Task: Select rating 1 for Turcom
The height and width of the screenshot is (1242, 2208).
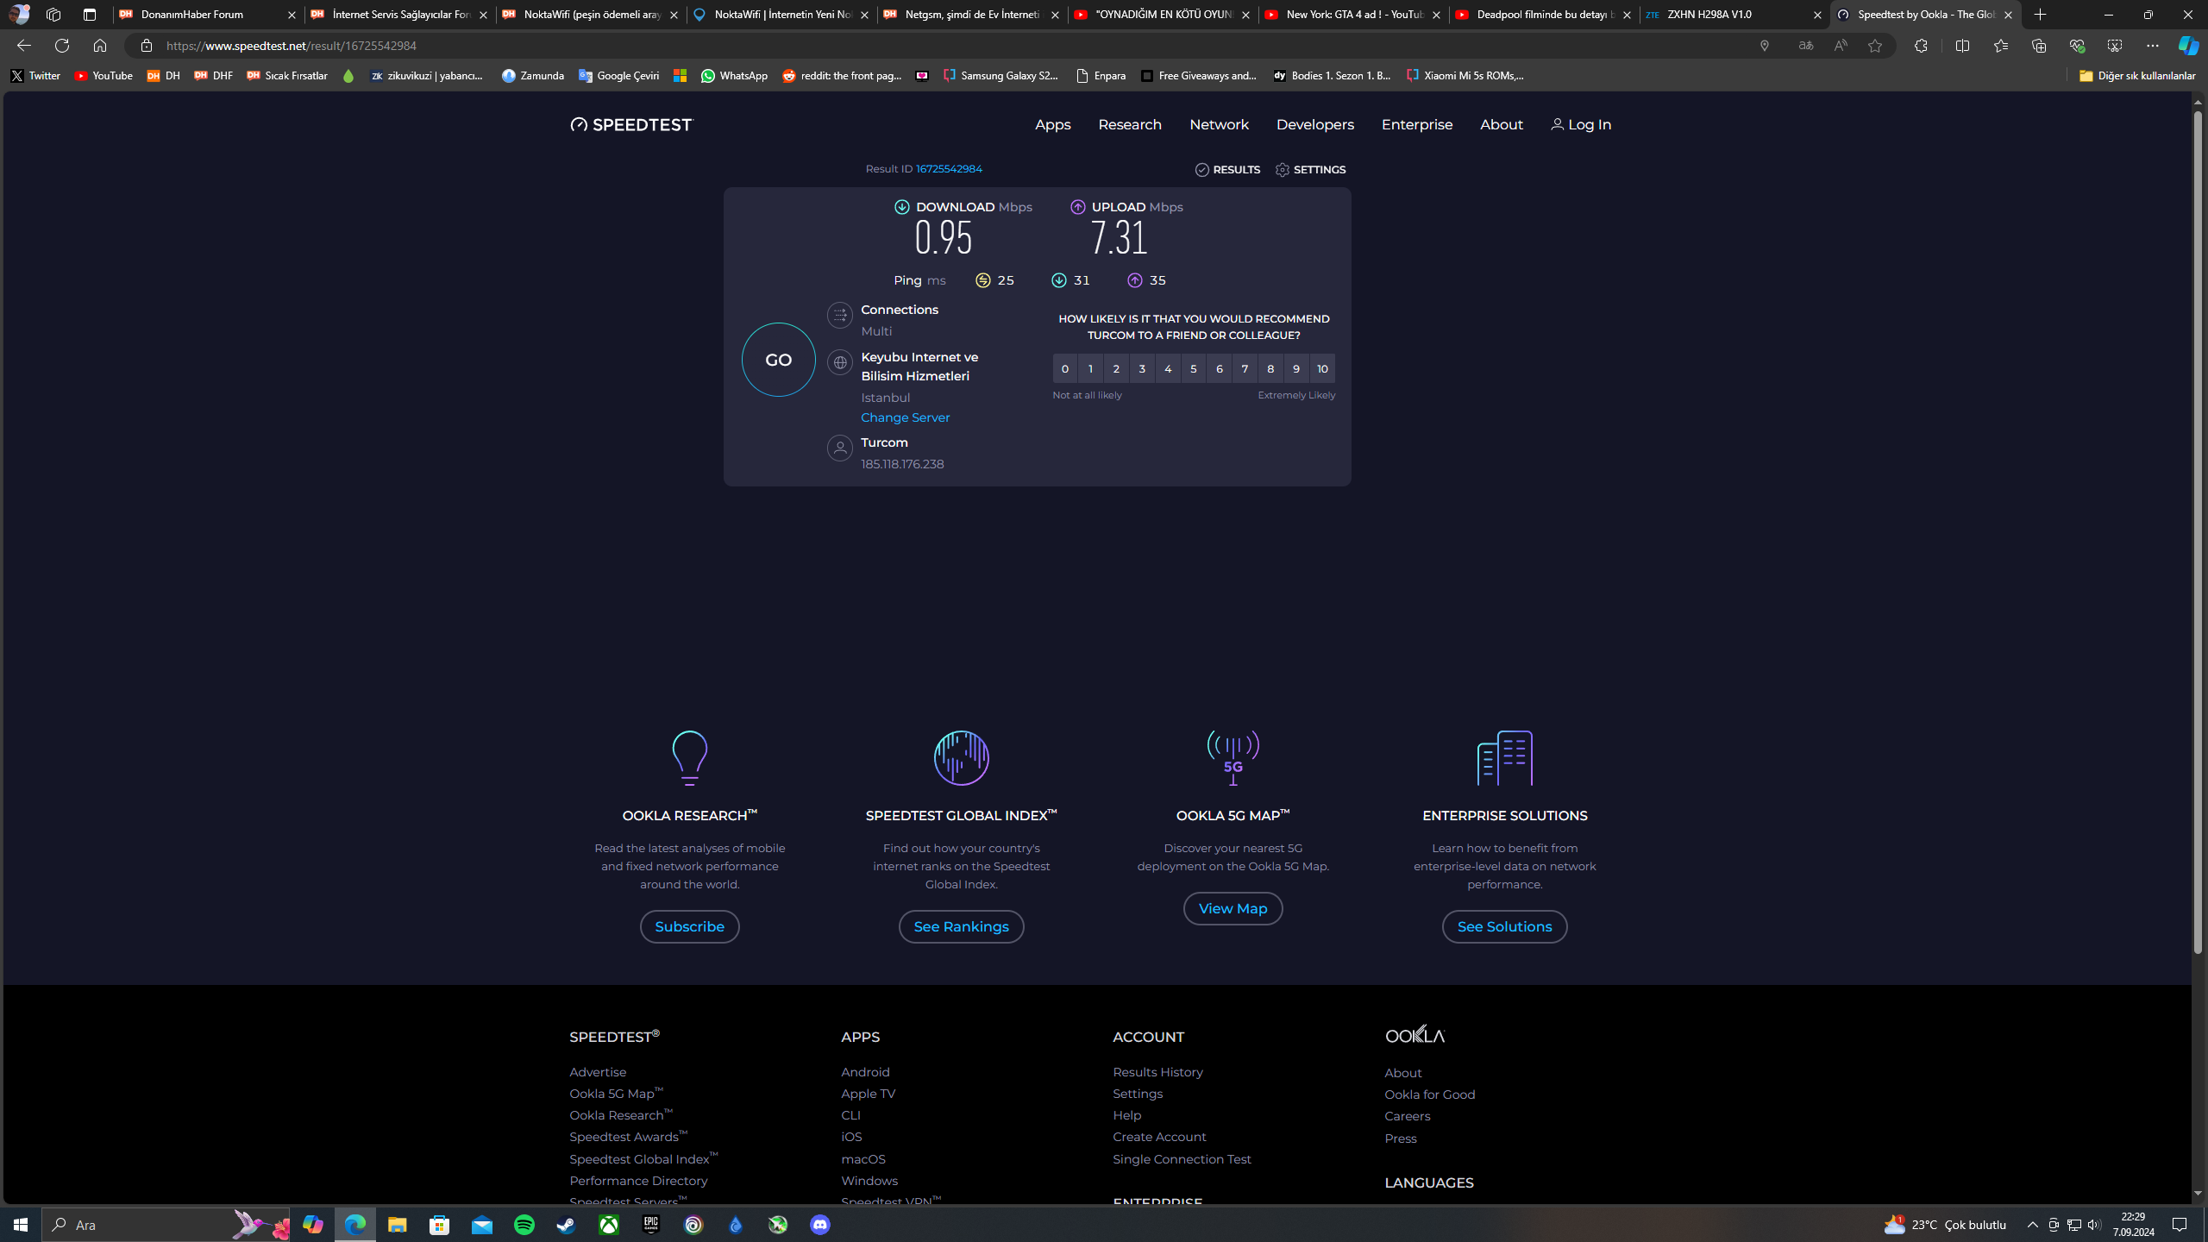Action: point(1090,368)
